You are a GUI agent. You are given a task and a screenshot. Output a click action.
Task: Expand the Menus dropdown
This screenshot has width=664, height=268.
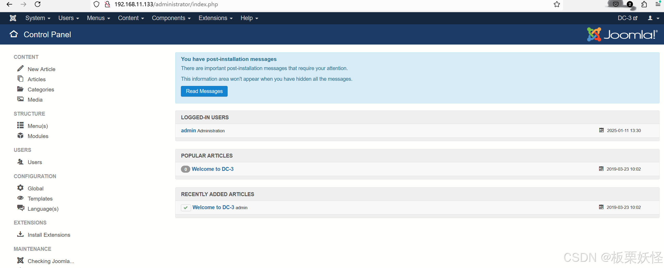point(99,18)
